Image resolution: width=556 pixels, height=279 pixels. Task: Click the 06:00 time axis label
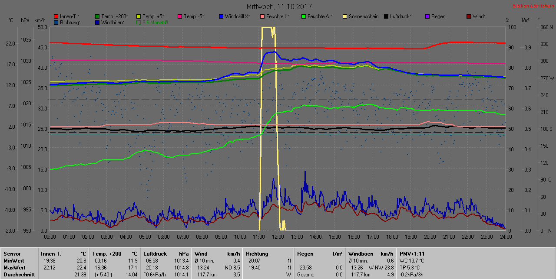164,237
